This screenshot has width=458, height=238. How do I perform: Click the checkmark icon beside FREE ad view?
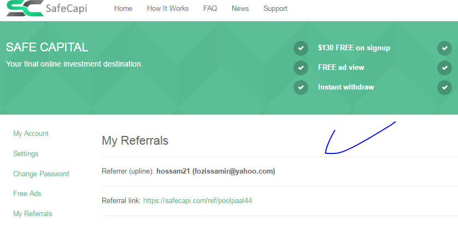tap(301, 68)
